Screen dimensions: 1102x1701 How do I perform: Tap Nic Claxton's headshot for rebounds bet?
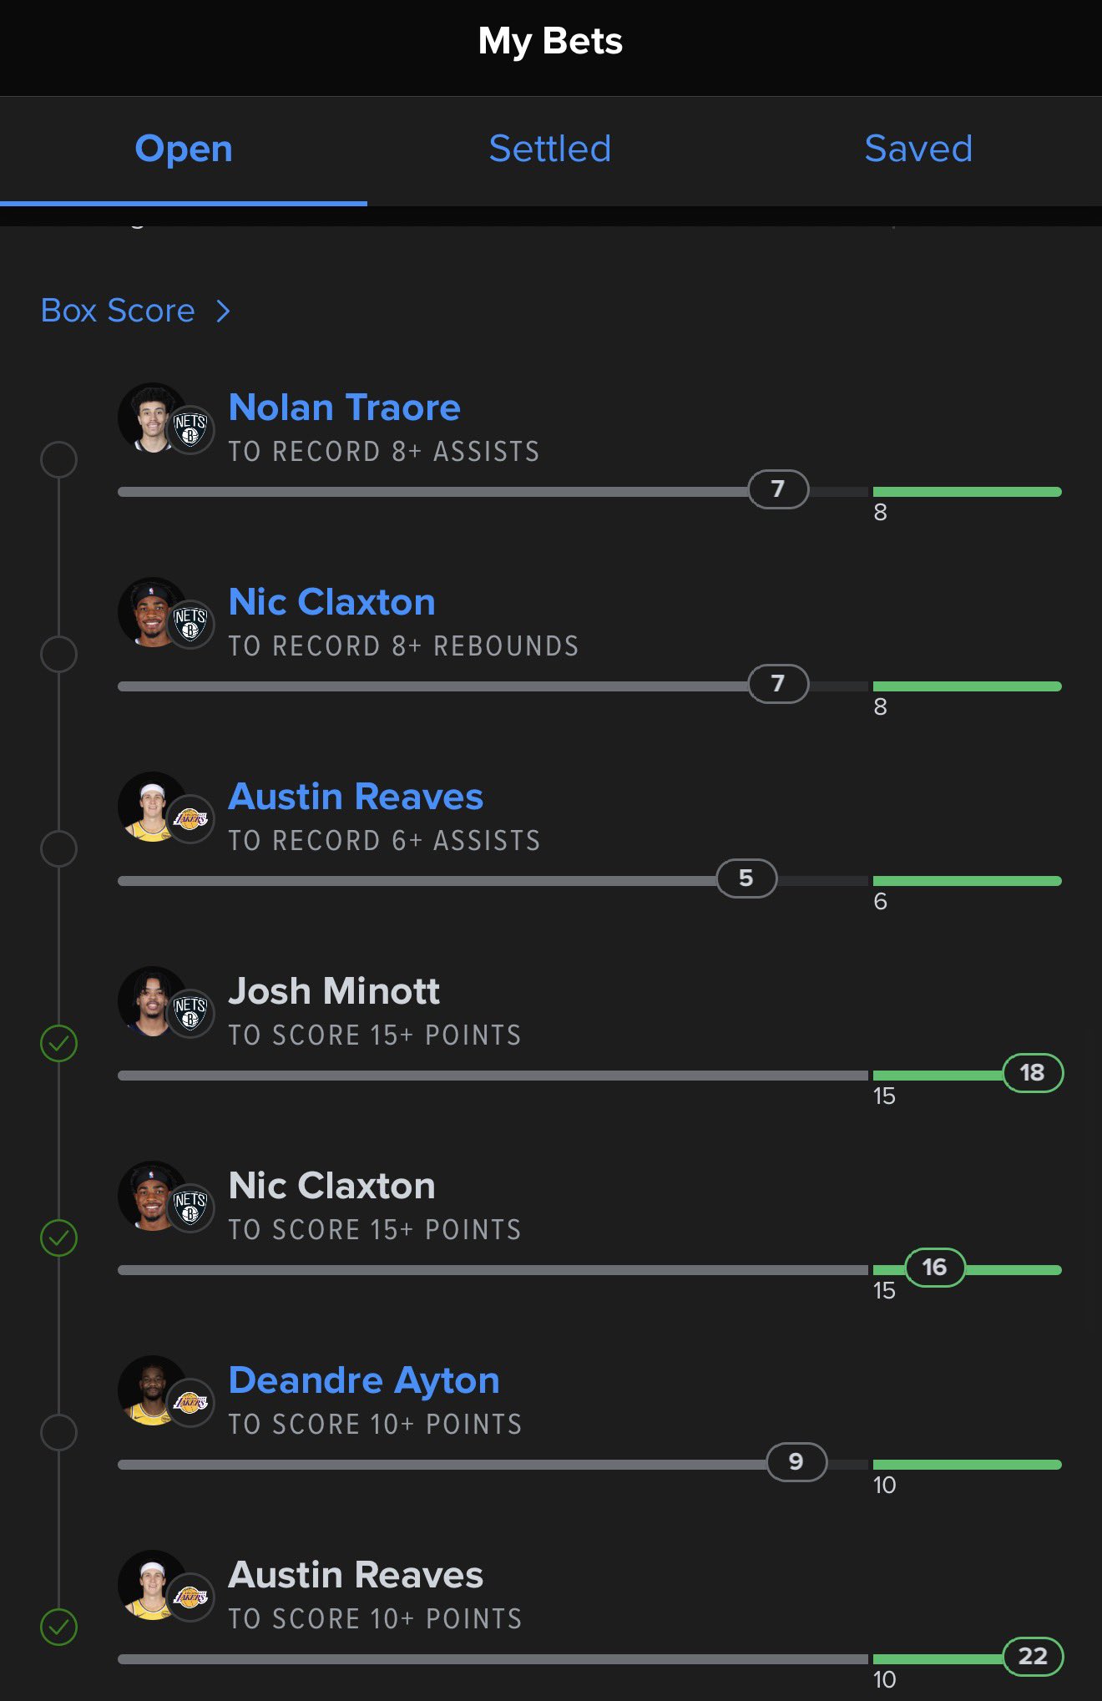(150, 612)
